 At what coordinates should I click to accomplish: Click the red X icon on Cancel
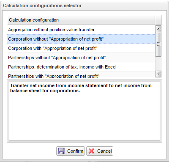[x=91, y=151]
